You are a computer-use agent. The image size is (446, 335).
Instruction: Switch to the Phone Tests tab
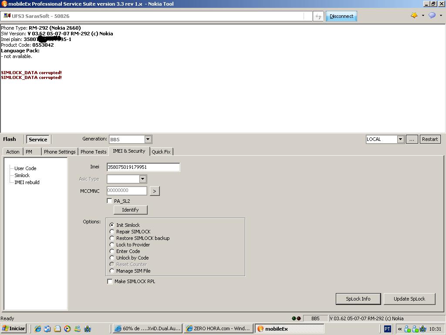pos(93,152)
